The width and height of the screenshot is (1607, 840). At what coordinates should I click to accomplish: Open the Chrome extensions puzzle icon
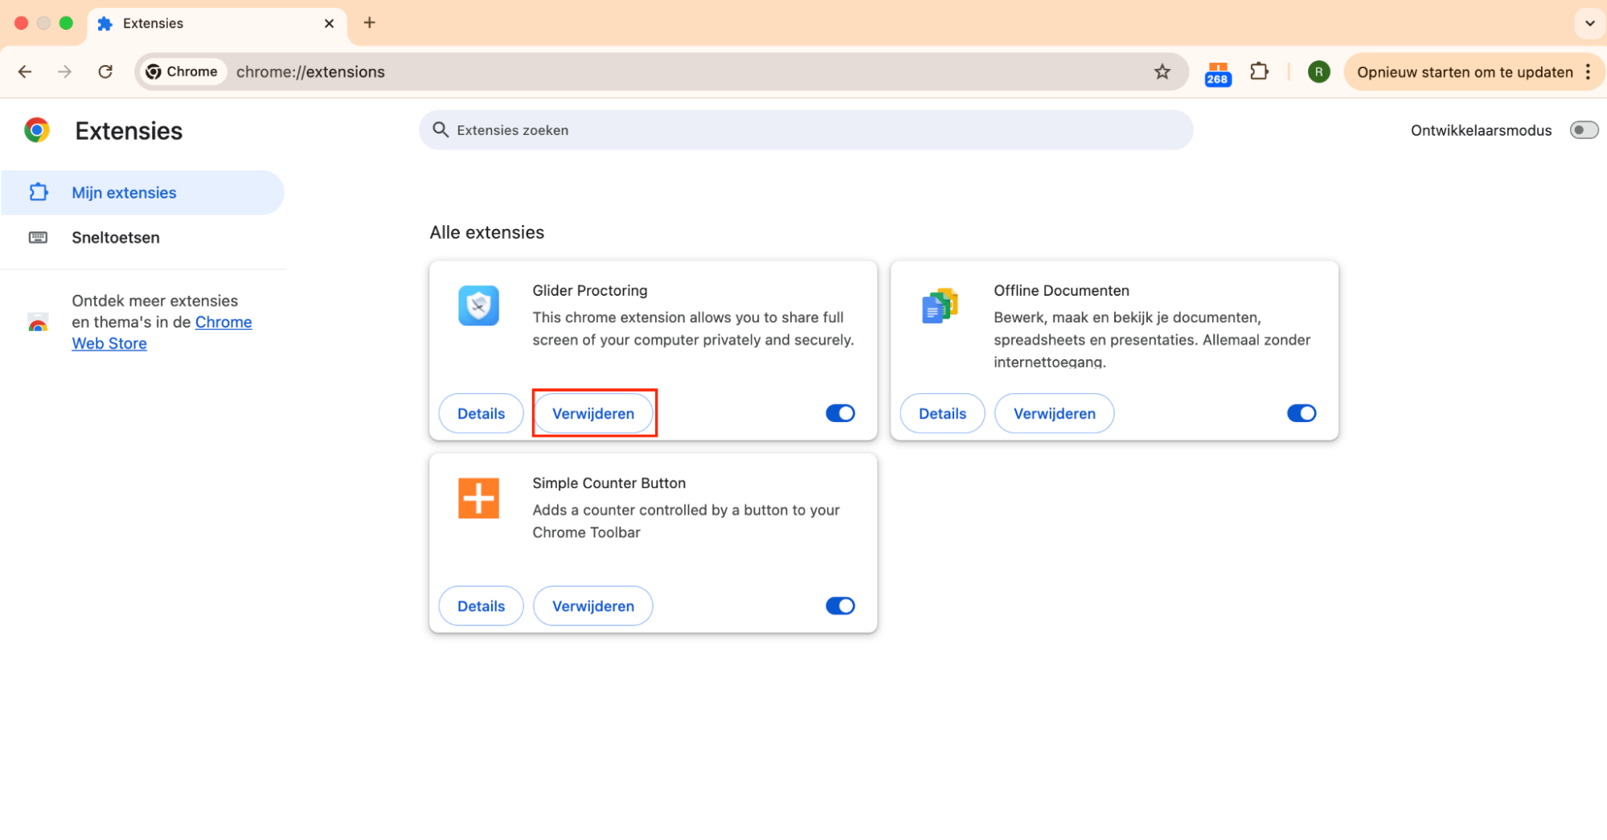(x=1259, y=72)
